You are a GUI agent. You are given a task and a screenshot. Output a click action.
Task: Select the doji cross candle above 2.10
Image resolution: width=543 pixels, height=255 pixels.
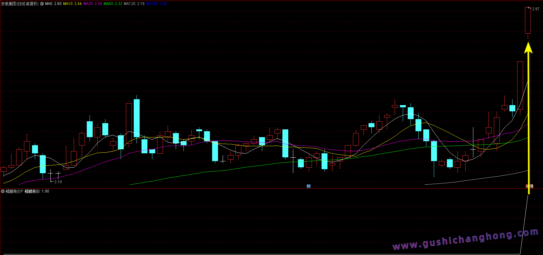coord(50,174)
